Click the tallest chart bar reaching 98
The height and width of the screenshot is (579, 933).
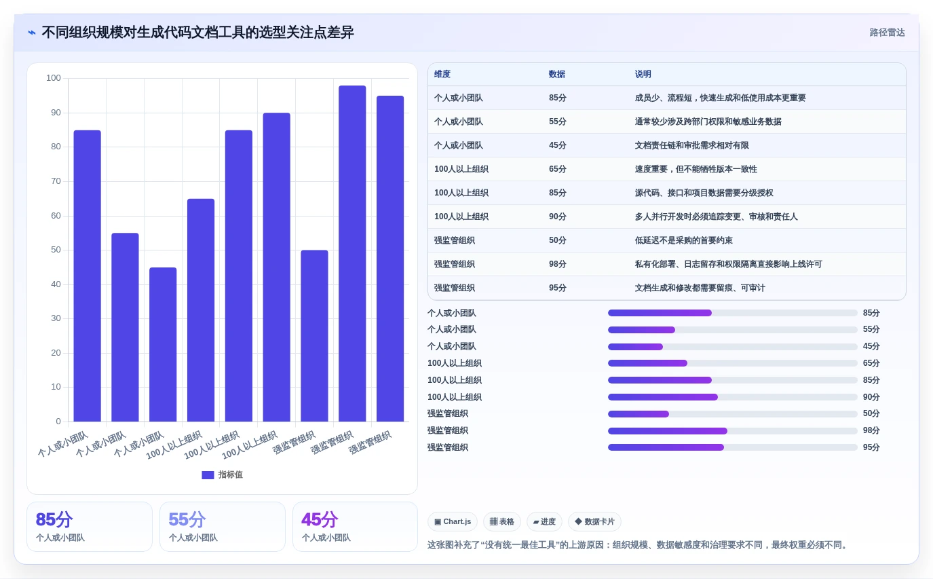point(352,253)
